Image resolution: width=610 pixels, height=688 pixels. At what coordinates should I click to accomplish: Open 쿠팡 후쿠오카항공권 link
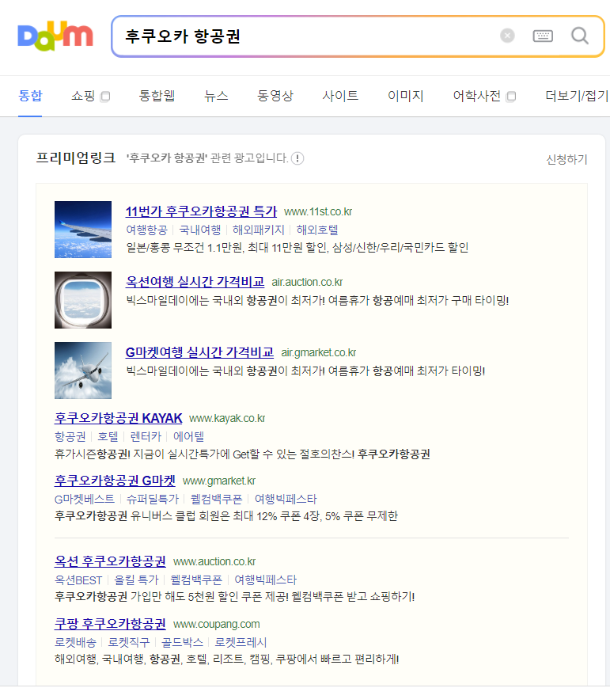110,624
